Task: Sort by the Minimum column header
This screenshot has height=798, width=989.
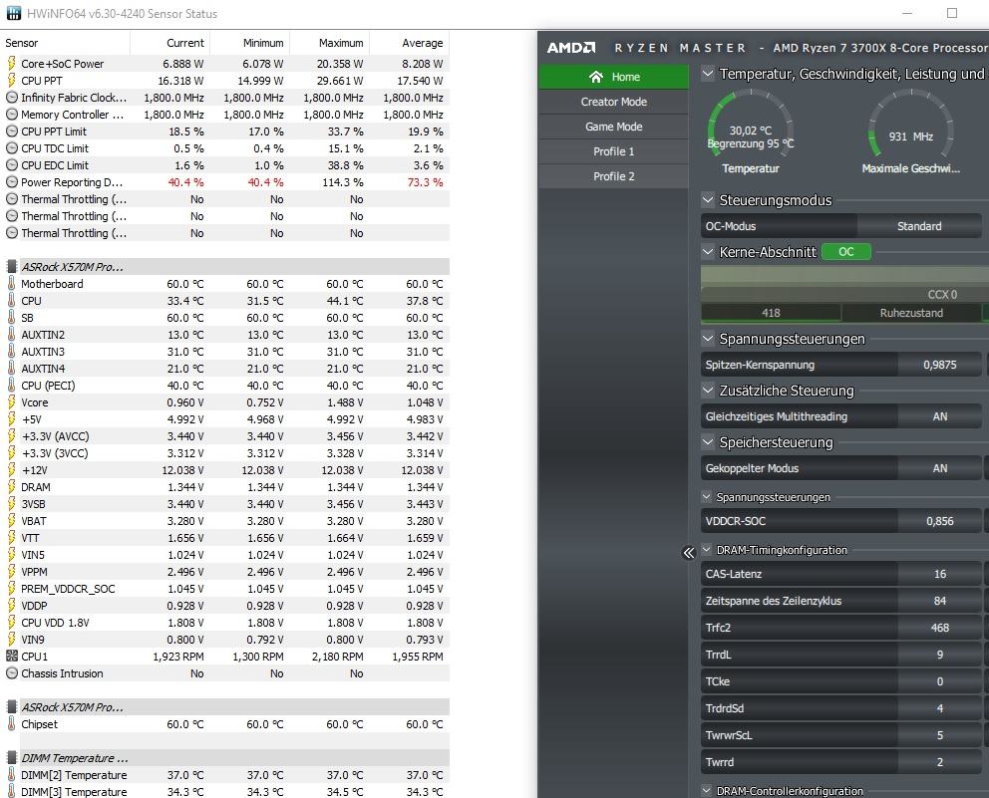Action: (250, 43)
